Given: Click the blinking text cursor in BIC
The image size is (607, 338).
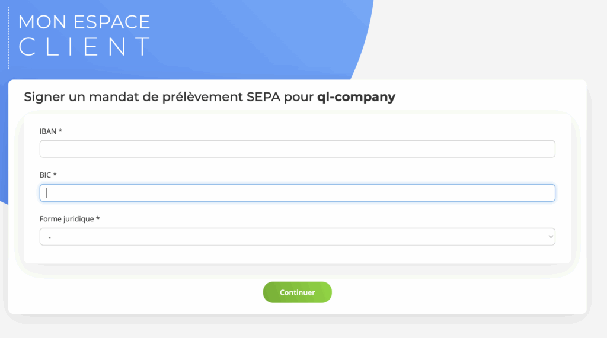Looking at the screenshot, I should 47,193.
